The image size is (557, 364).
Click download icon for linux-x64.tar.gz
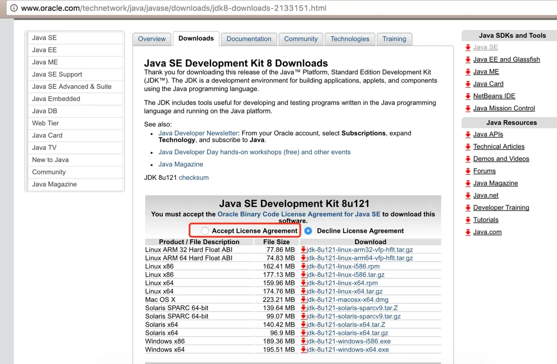pos(303,292)
